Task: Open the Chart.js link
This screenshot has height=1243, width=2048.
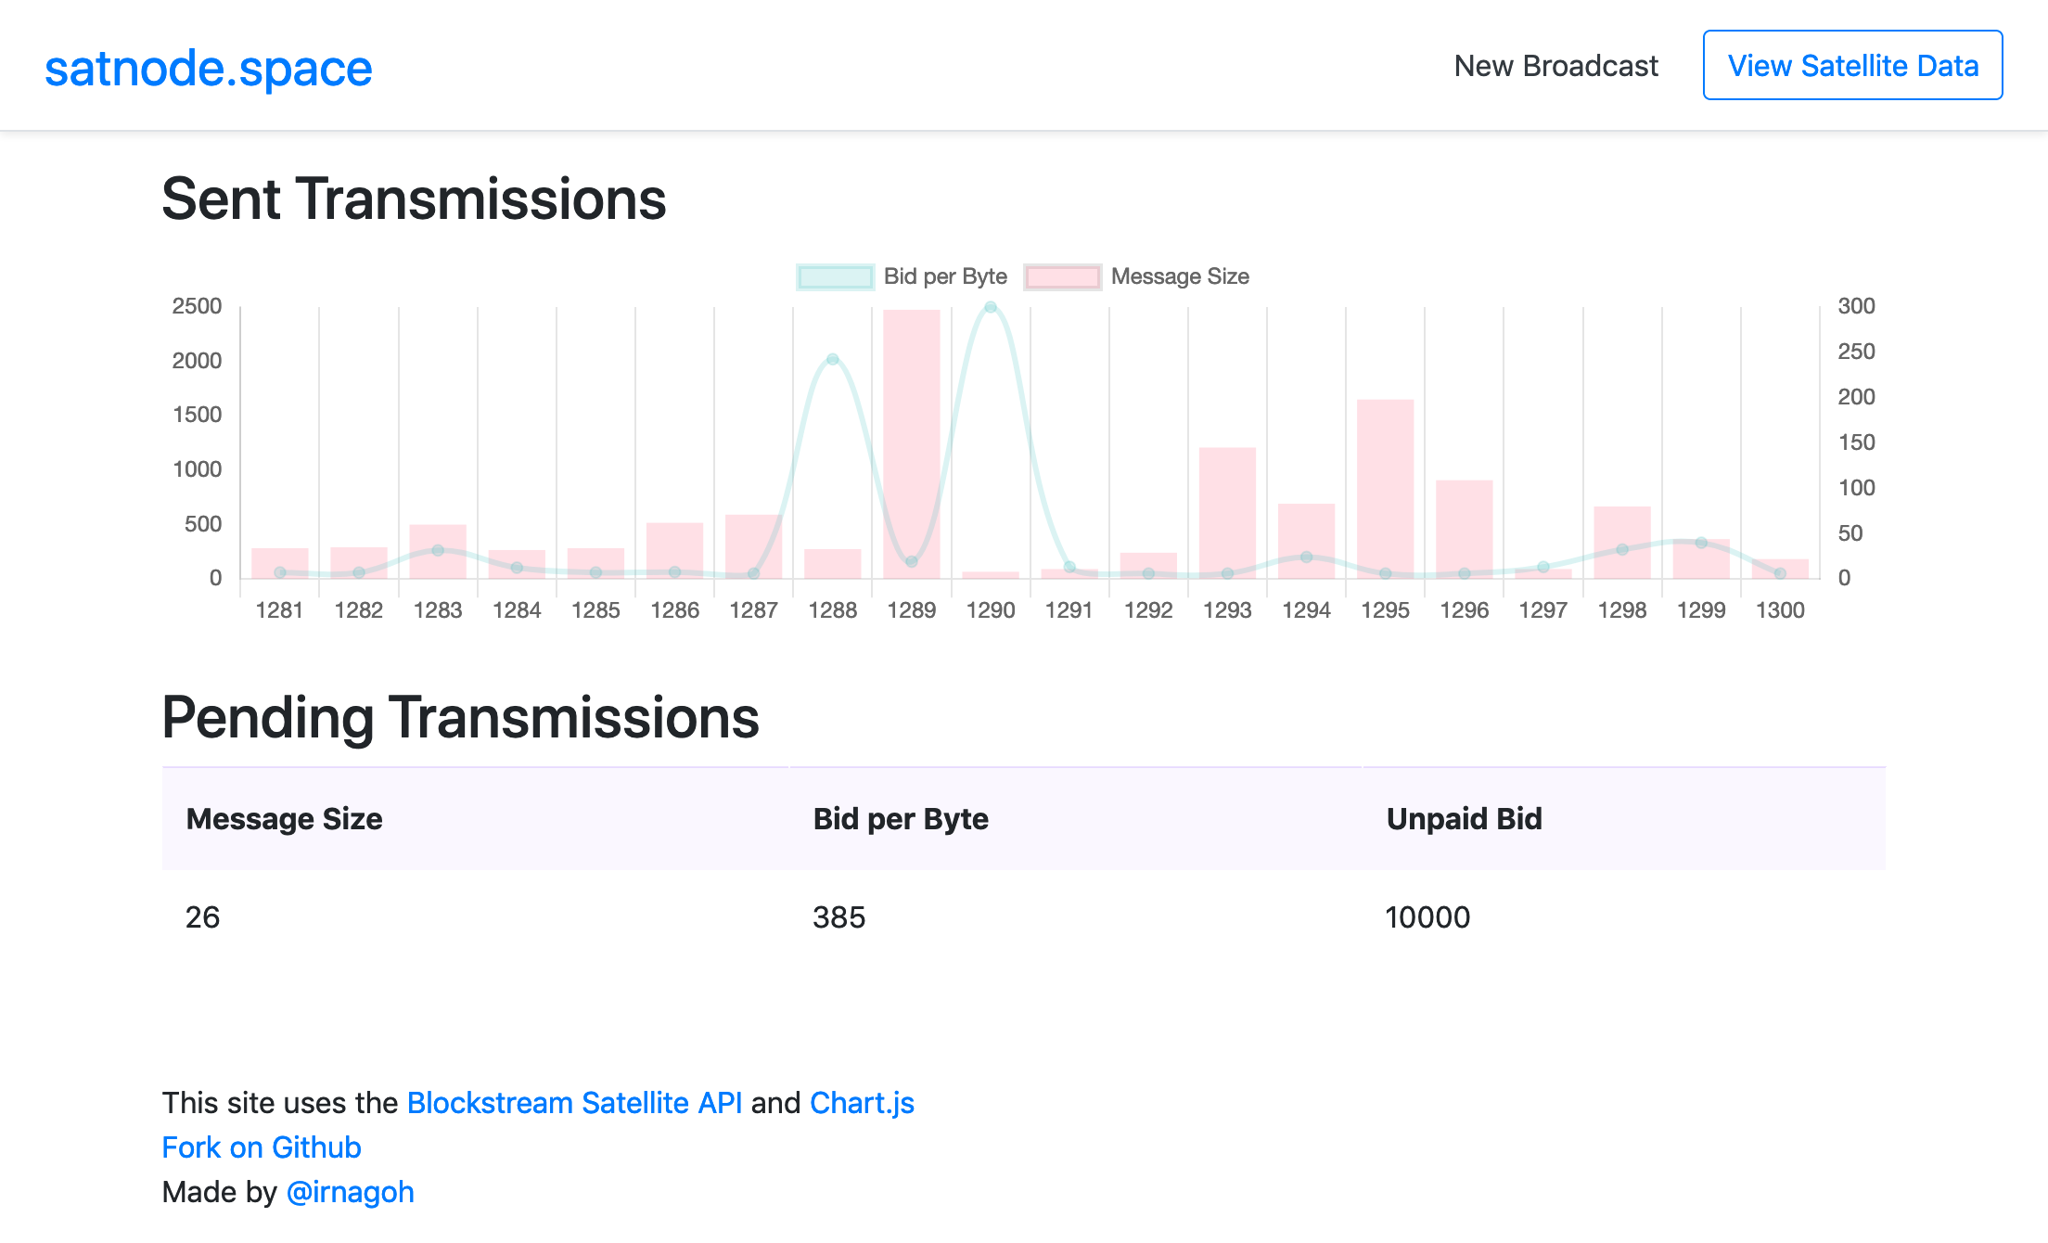Action: tap(862, 1103)
